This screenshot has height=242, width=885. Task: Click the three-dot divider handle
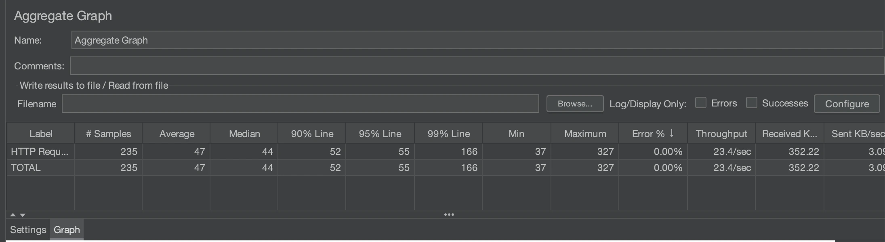click(x=449, y=215)
